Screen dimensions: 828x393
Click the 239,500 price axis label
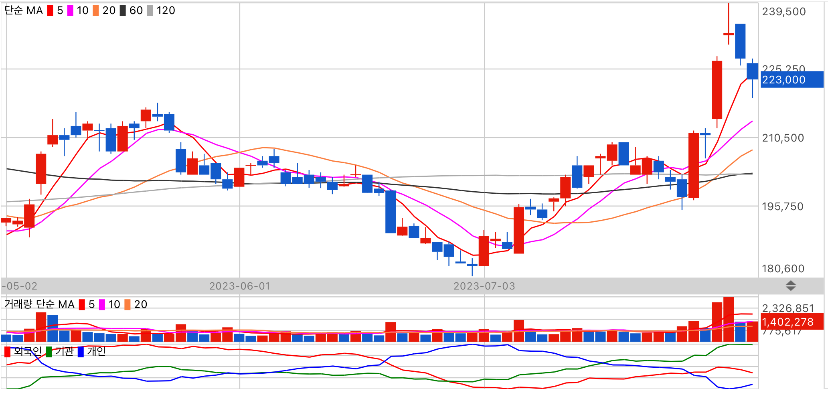[x=784, y=12]
